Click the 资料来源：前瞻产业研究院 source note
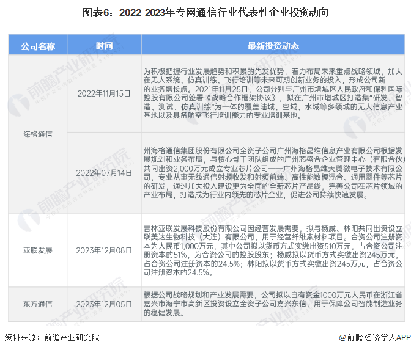The image size is (411, 350). pos(52,337)
